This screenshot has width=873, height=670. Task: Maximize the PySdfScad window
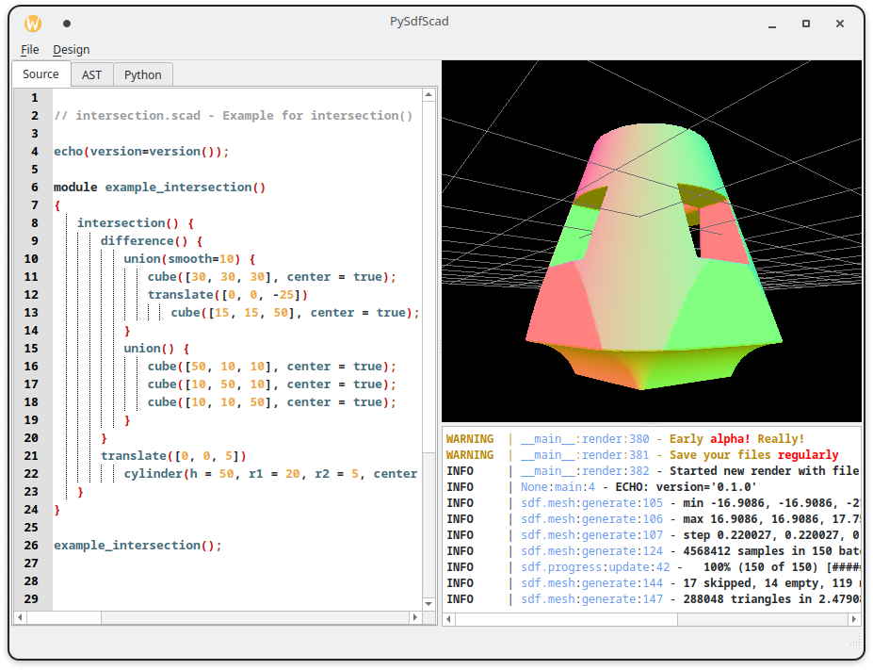(806, 24)
